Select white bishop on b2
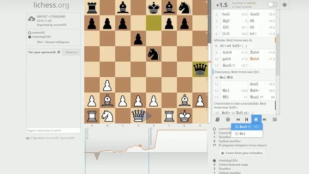 [107, 100]
